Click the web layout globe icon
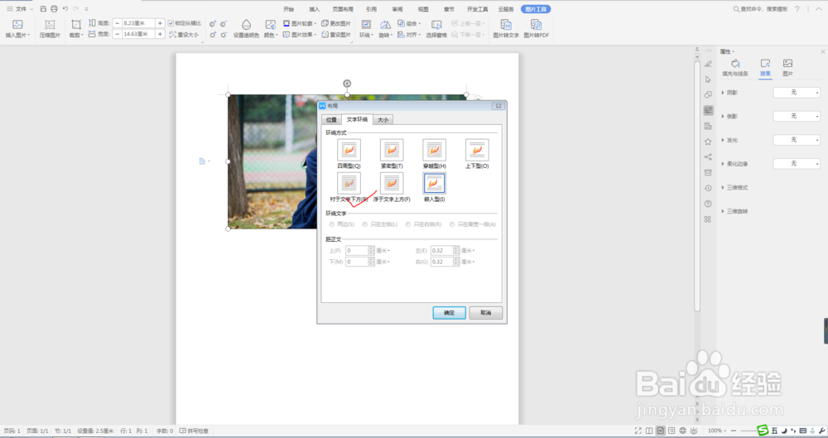This screenshot has height=438, width=828. point(683,431)
